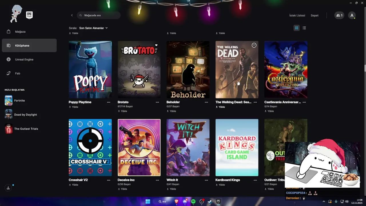Image resolution: width=366 pixels, height=206 pixels.
Task: Open Kardboard Kings cover art
Action: pos(237,147)
